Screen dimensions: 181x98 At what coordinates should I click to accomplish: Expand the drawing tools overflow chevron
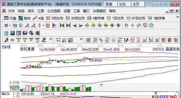click(51, 39)
